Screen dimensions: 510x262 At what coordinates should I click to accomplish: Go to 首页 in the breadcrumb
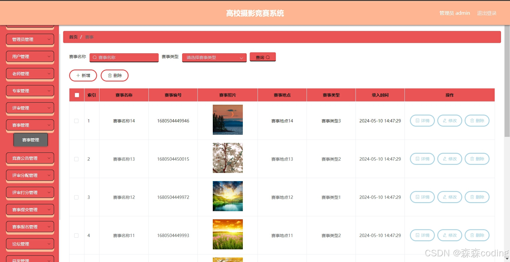tap(73, 37)
